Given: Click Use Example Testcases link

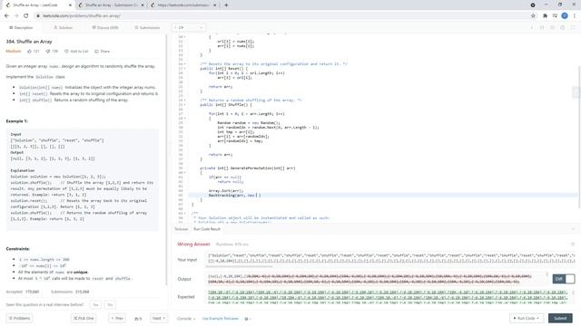Looking at the screenshot, I should coord(220,319).
